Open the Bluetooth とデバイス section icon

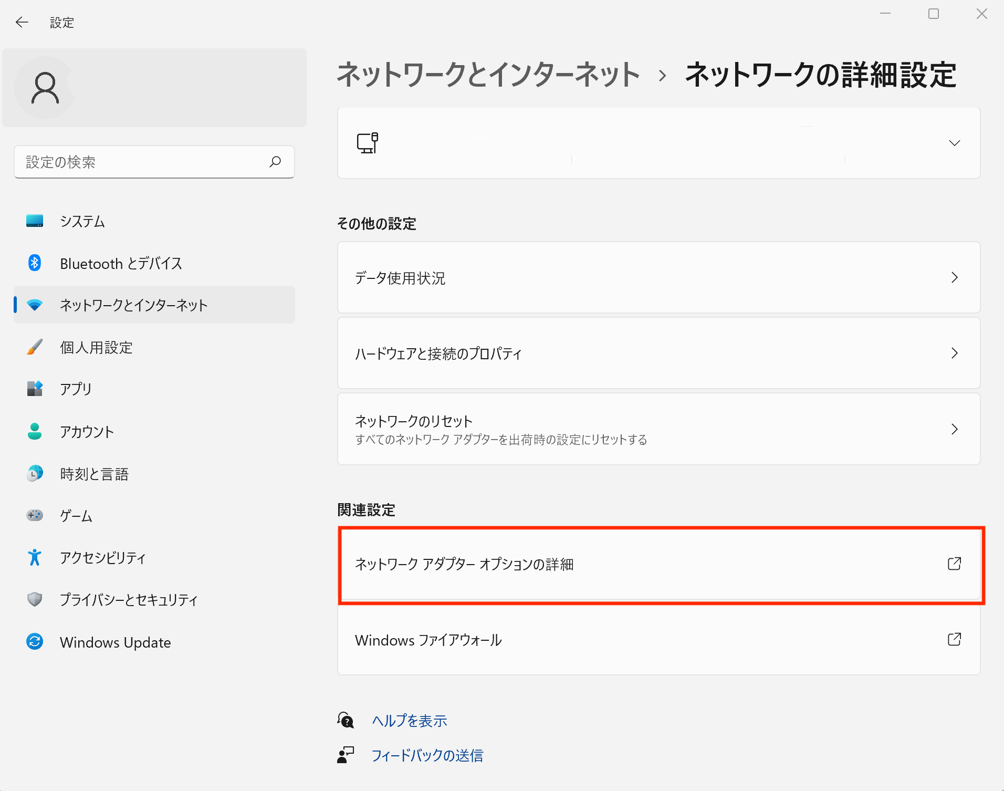34,263
